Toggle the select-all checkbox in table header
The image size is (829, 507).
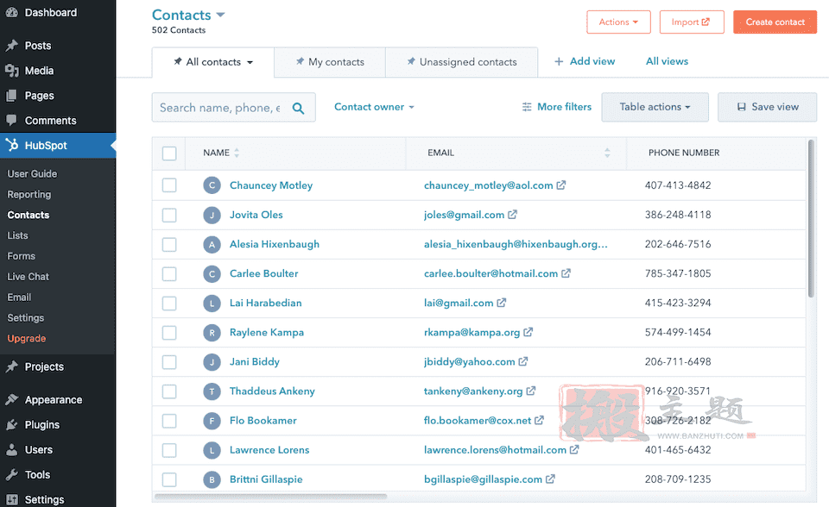click(x=169, y=153)
